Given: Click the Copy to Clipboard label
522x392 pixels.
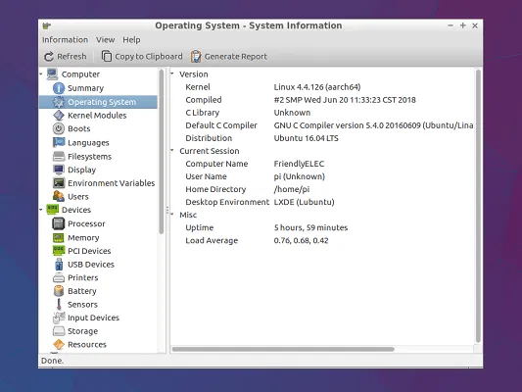Looking at the screenshot, I should tap(149, 57).
